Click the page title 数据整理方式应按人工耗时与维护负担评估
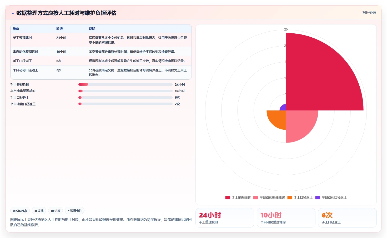 pos(66,13)
